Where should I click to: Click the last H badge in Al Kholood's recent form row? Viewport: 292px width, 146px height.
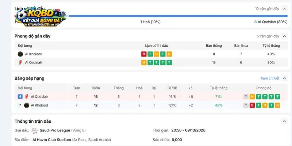click(x=169, y=54)
